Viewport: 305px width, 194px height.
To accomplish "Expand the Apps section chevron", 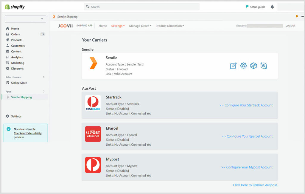I will tap(44, 91).
